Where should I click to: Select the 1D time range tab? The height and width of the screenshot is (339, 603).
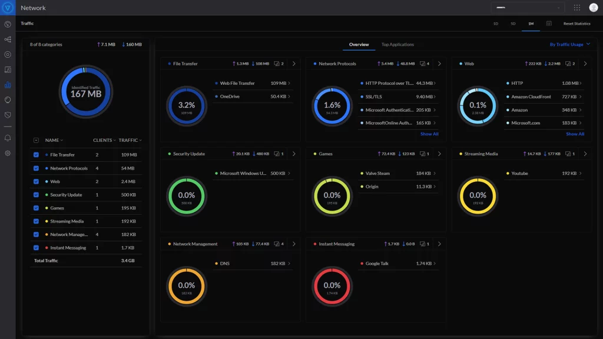pos(496,24)
